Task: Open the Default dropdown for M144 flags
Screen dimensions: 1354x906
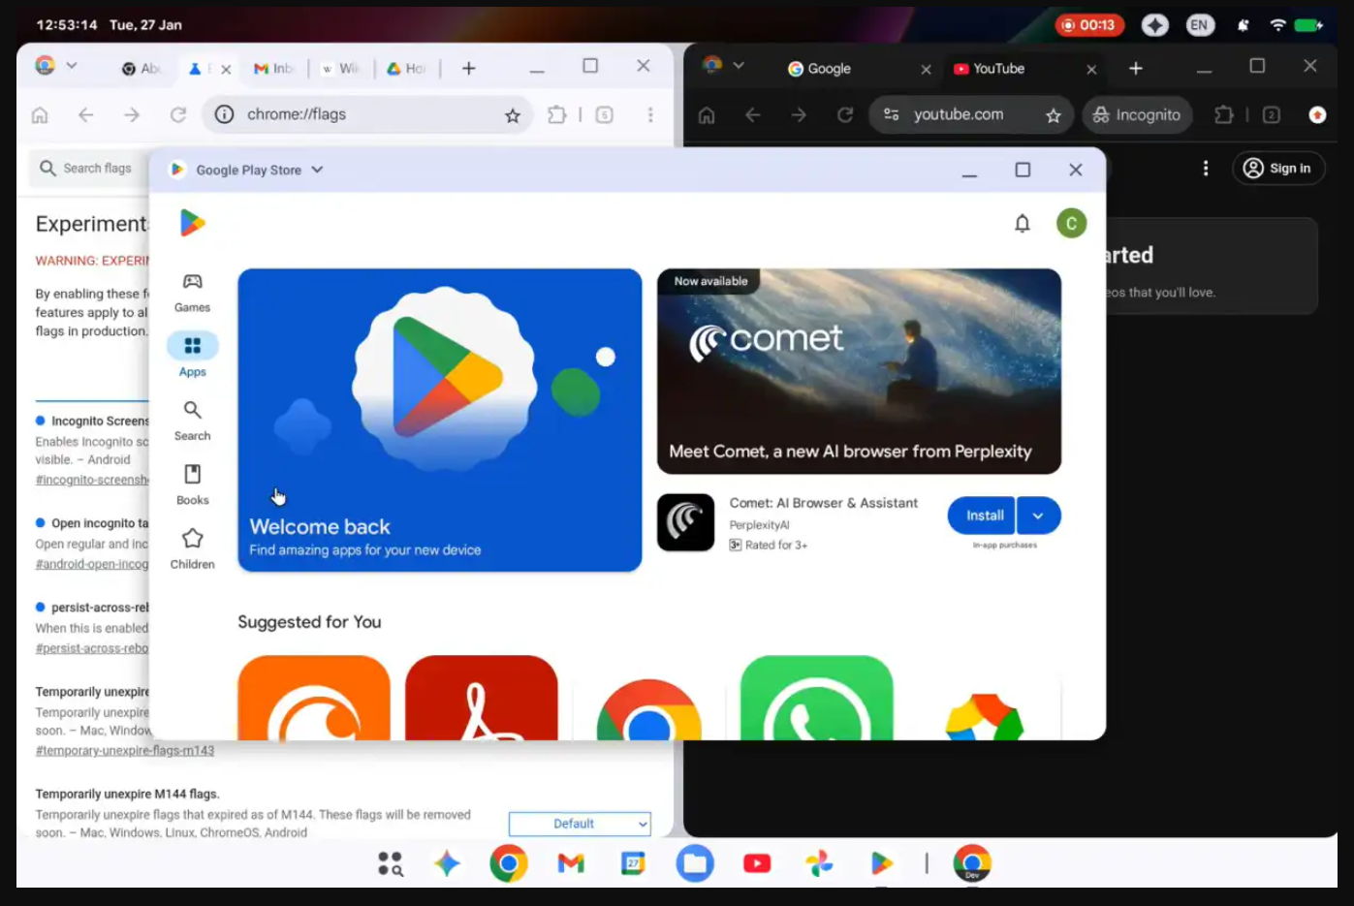Action: (580, 823)
